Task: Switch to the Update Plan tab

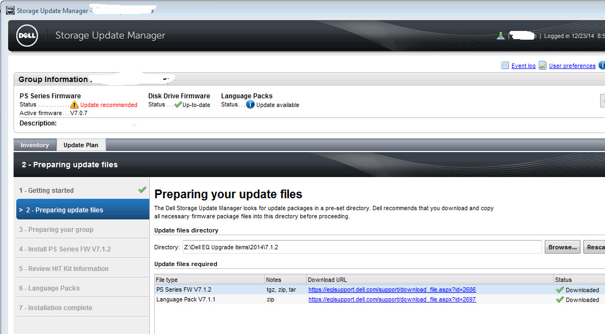Action: point(81,145)
